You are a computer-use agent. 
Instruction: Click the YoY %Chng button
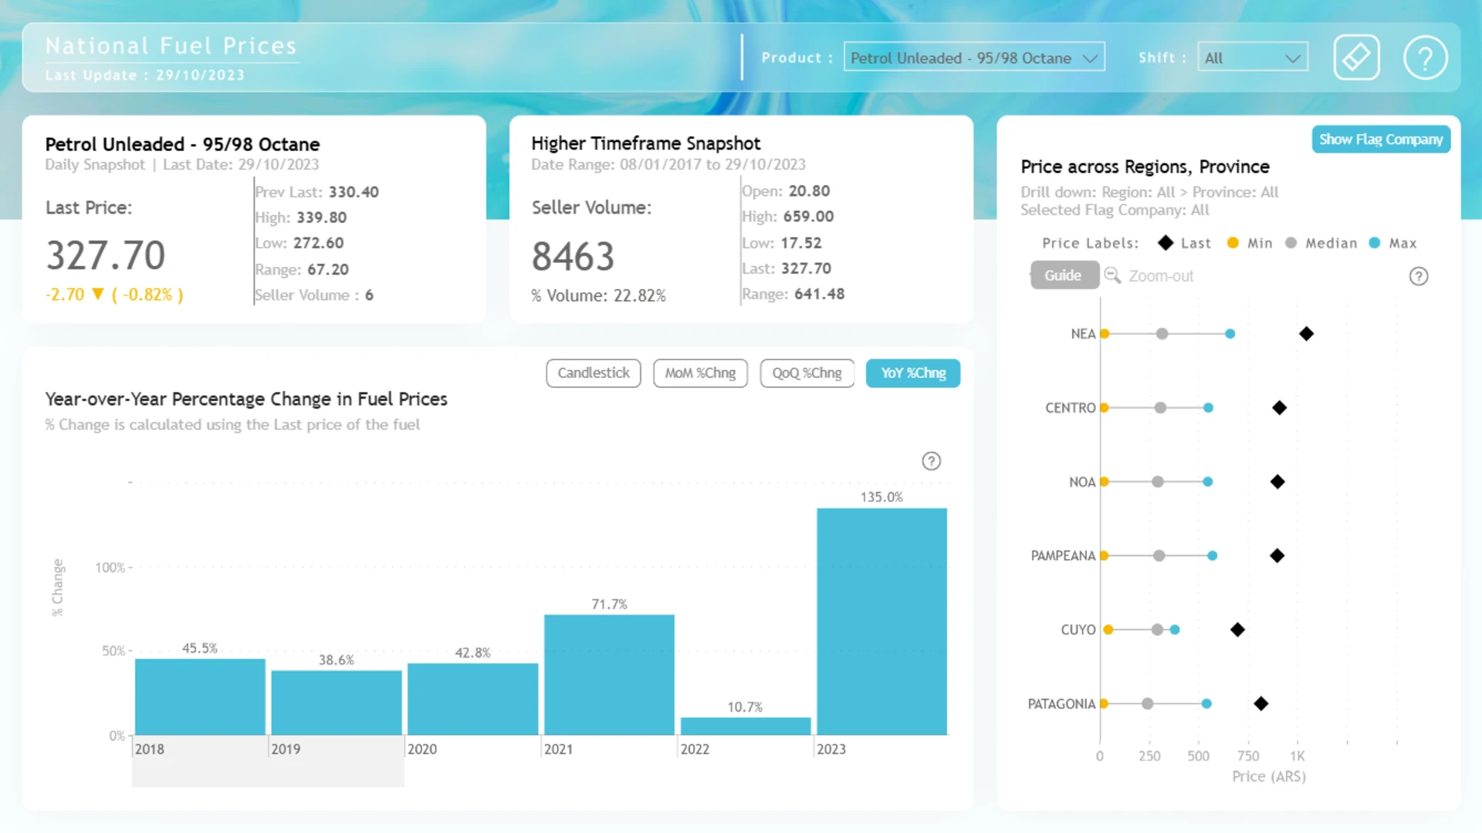coord(913,373)
